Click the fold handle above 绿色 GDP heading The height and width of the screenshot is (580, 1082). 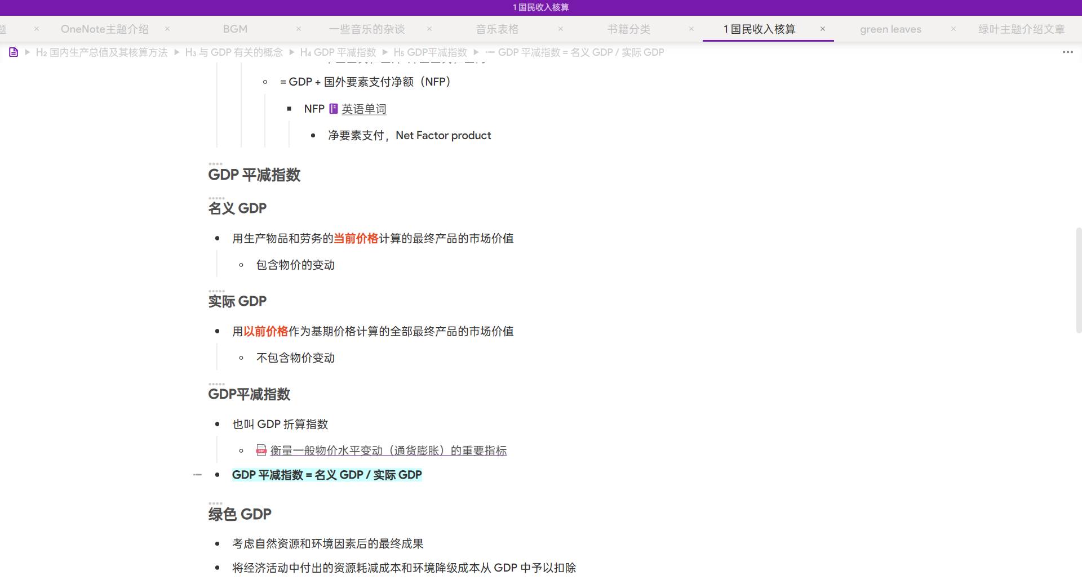click(x=215, y=503)
